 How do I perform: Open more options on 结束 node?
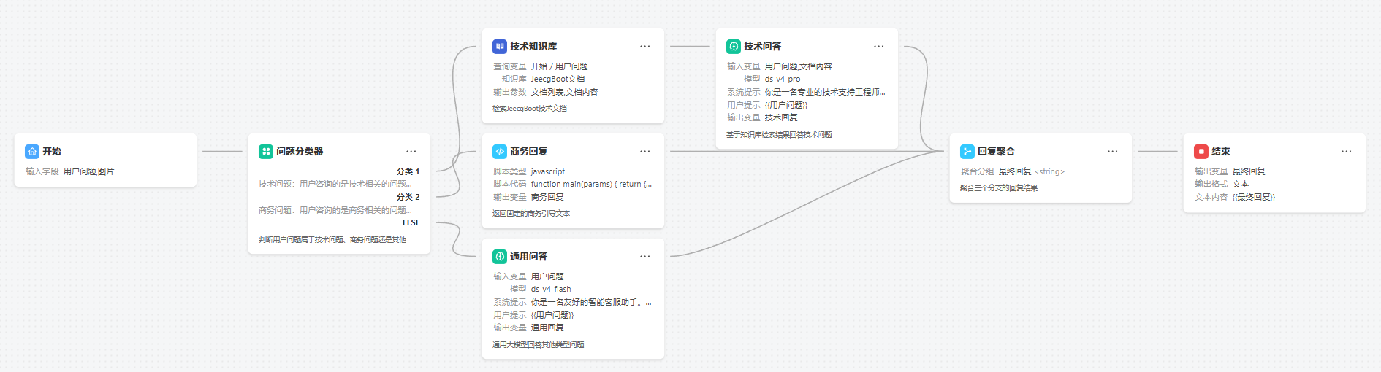(1347, 151)
